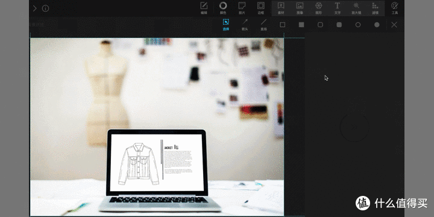
Task: Open the Filter (滤镜) tool
Action: [x=375, y=8]
